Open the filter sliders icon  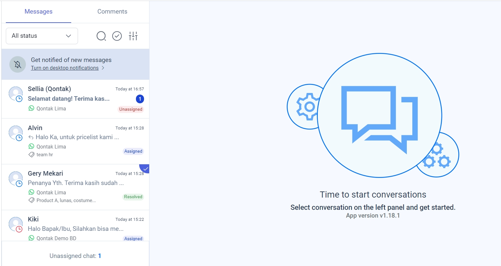tap(133, 36)
